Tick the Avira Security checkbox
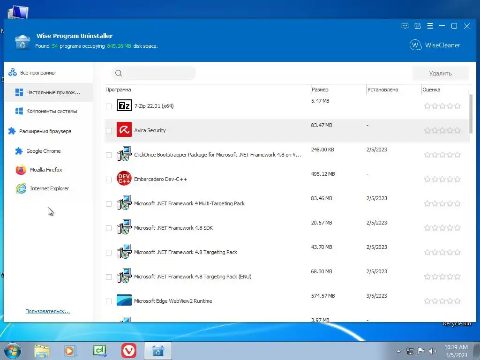 click(x=109, y=131)
